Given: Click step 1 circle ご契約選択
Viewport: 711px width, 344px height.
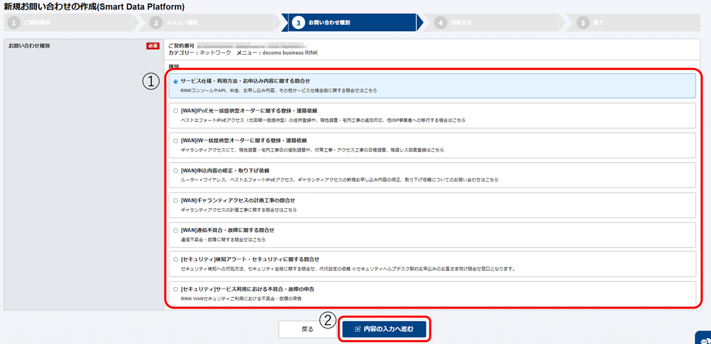Looking at the screenshot, I should (13, 23).
